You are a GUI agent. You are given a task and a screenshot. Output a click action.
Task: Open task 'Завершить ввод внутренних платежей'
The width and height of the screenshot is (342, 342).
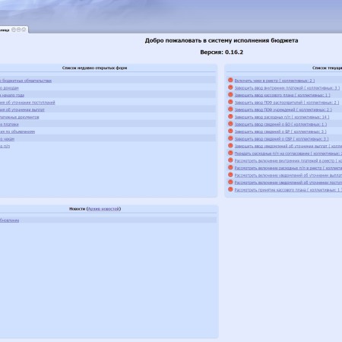click(287, 88)
